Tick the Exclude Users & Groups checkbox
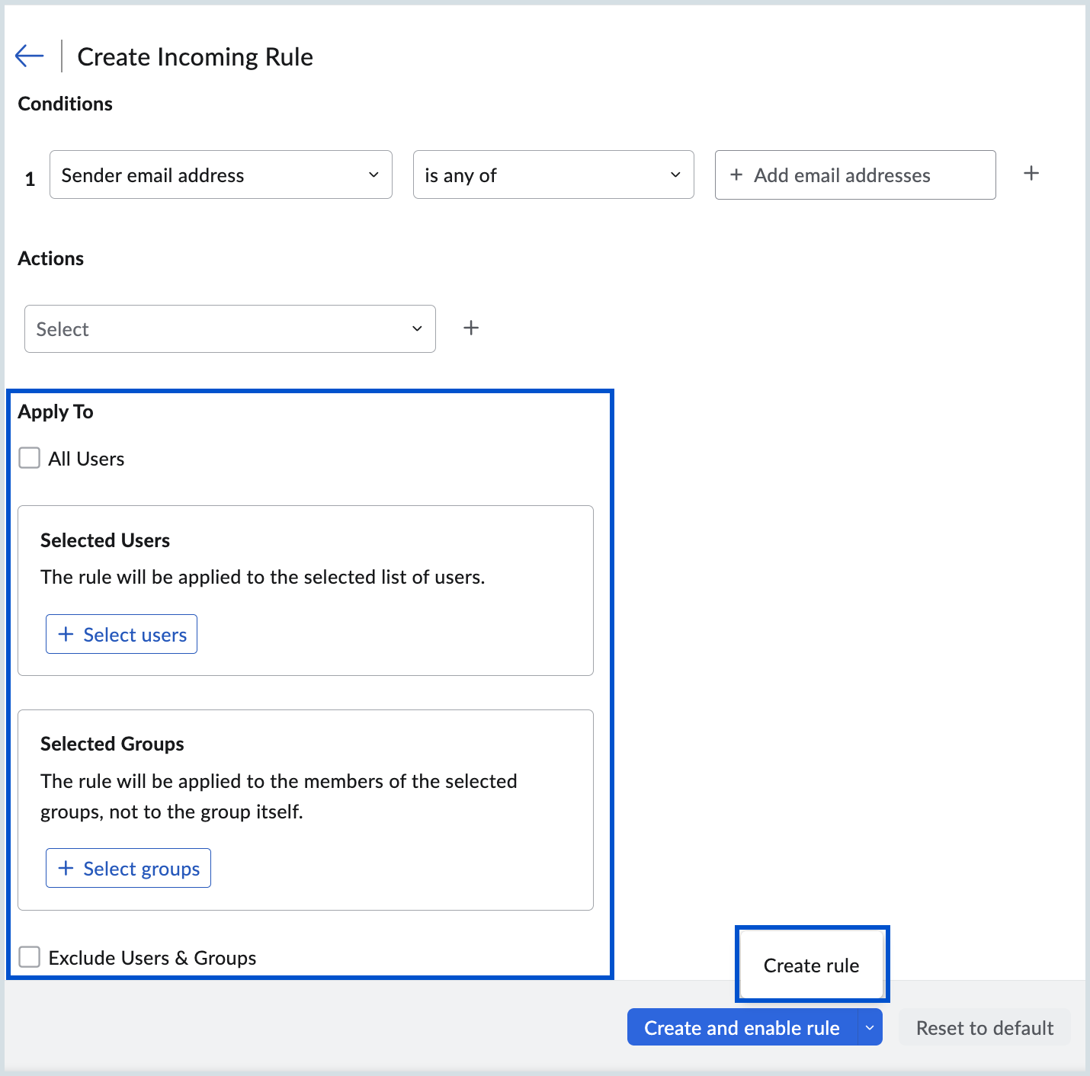 (30, 957)
